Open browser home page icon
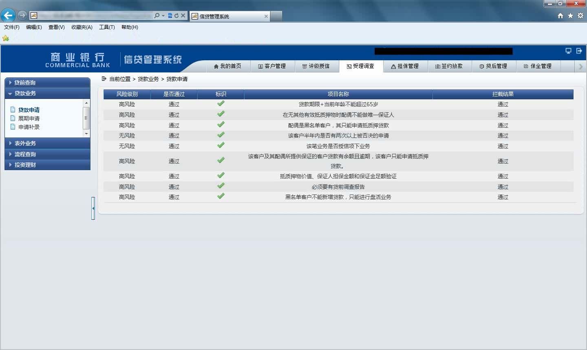This screenshot has height=350, width=587. 561,15
